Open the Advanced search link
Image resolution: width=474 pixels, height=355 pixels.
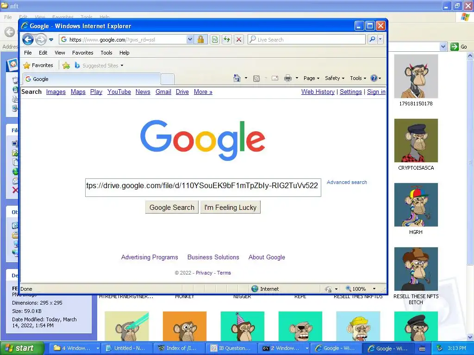click(347, 182)
